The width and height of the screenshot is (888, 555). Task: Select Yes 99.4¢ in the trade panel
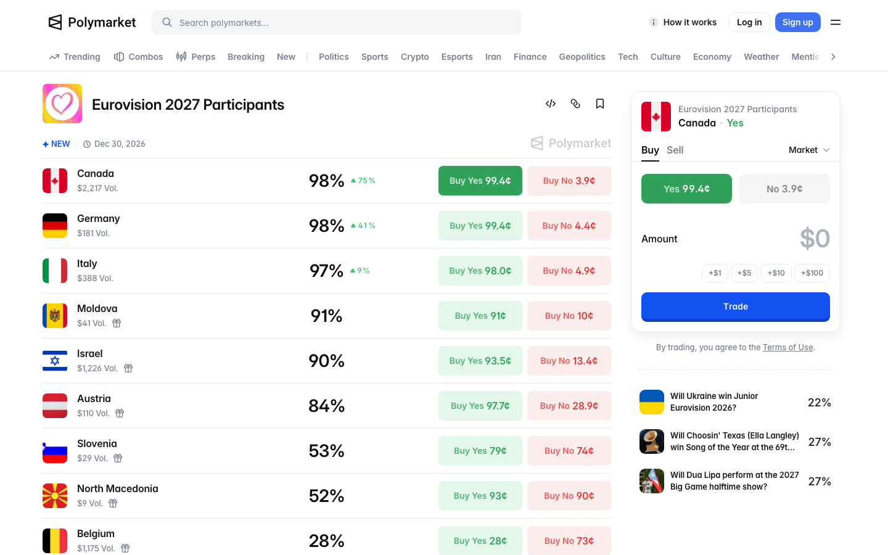pos(686,189)
